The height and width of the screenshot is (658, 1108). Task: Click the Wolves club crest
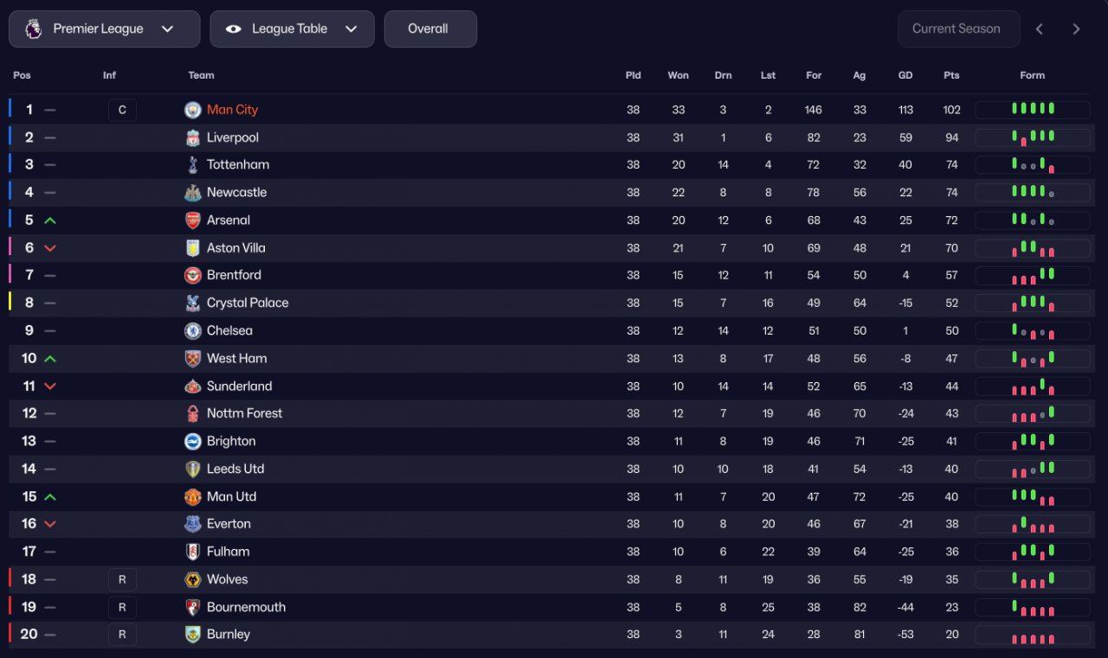point(193,579)
